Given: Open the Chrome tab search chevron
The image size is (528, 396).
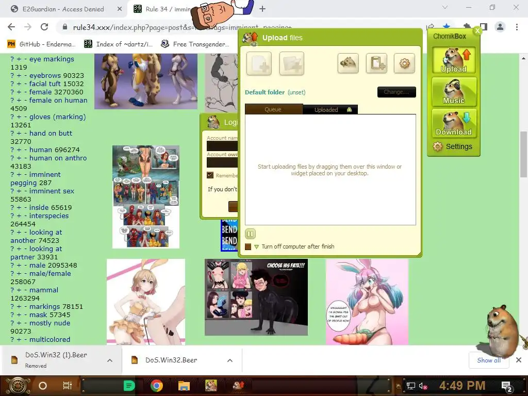Looking at the screenshot, I should pyautogui.click(x=445, y=7).
